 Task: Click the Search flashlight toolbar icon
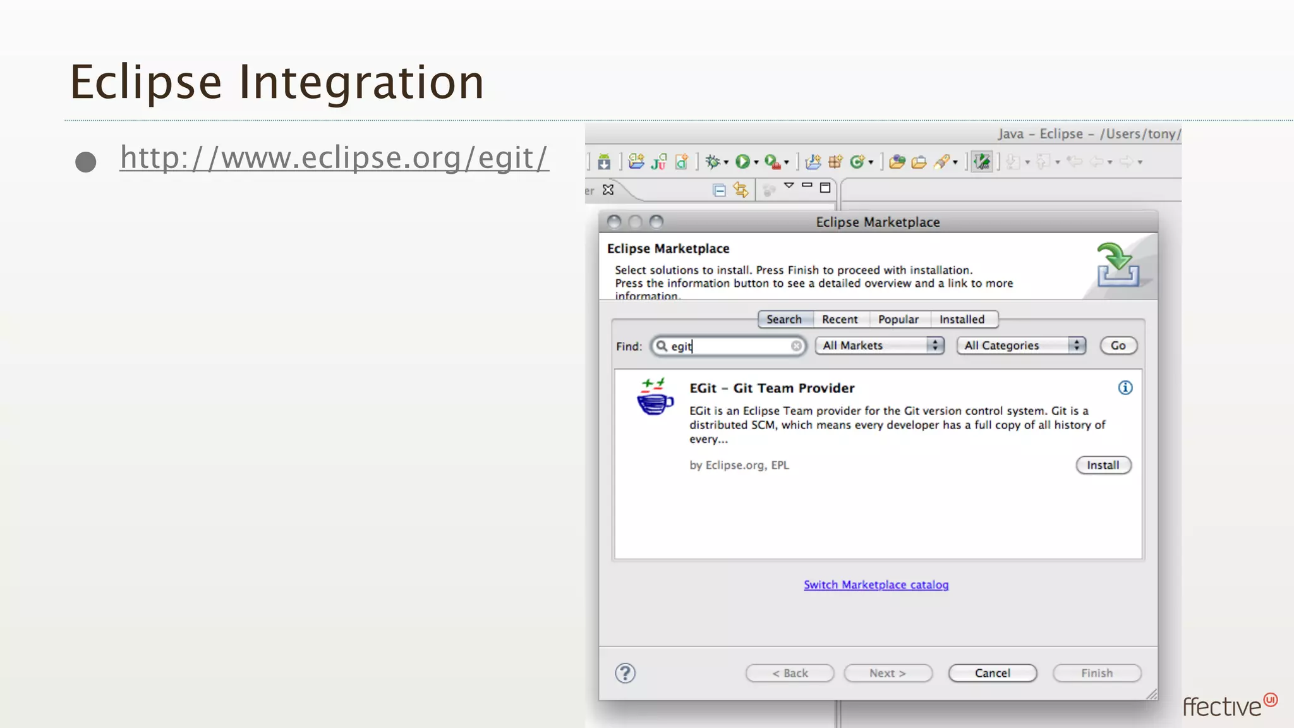pyautogui.click(x=942, y=162)
